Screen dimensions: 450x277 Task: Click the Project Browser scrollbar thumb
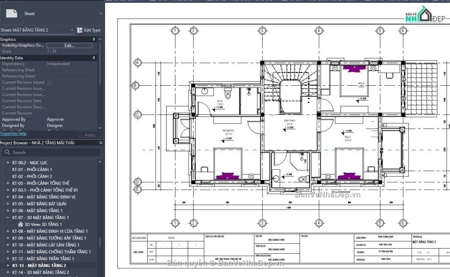[100, 243]
